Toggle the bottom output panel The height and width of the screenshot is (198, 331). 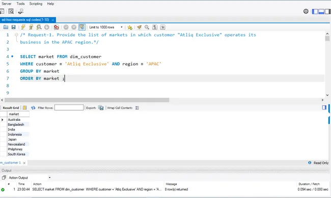tap(321, 12)
